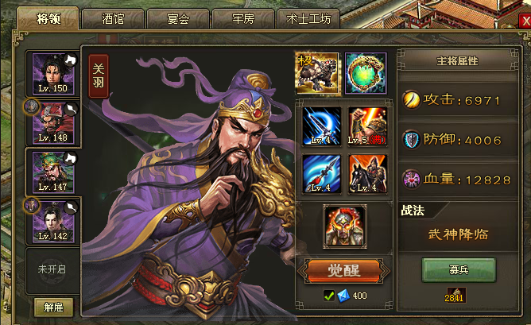The width and height of the screenshot is (531, 325).
Task: Select the blue spear skill Lv. 4
Action: coord(321,174)
